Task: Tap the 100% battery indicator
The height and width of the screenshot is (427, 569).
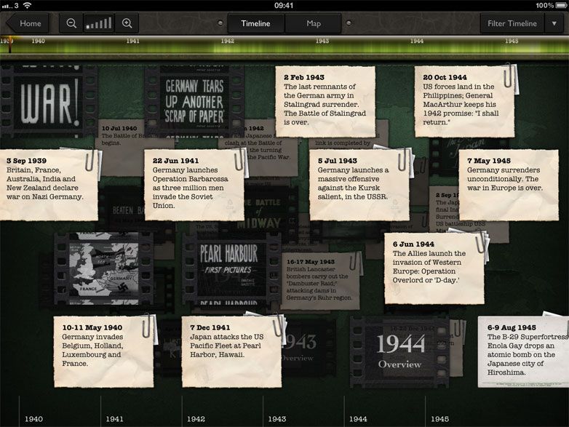Action: 551,5
